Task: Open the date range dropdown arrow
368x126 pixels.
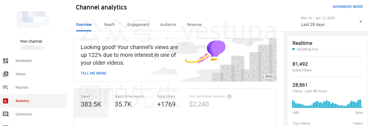Action: (360, 21)
